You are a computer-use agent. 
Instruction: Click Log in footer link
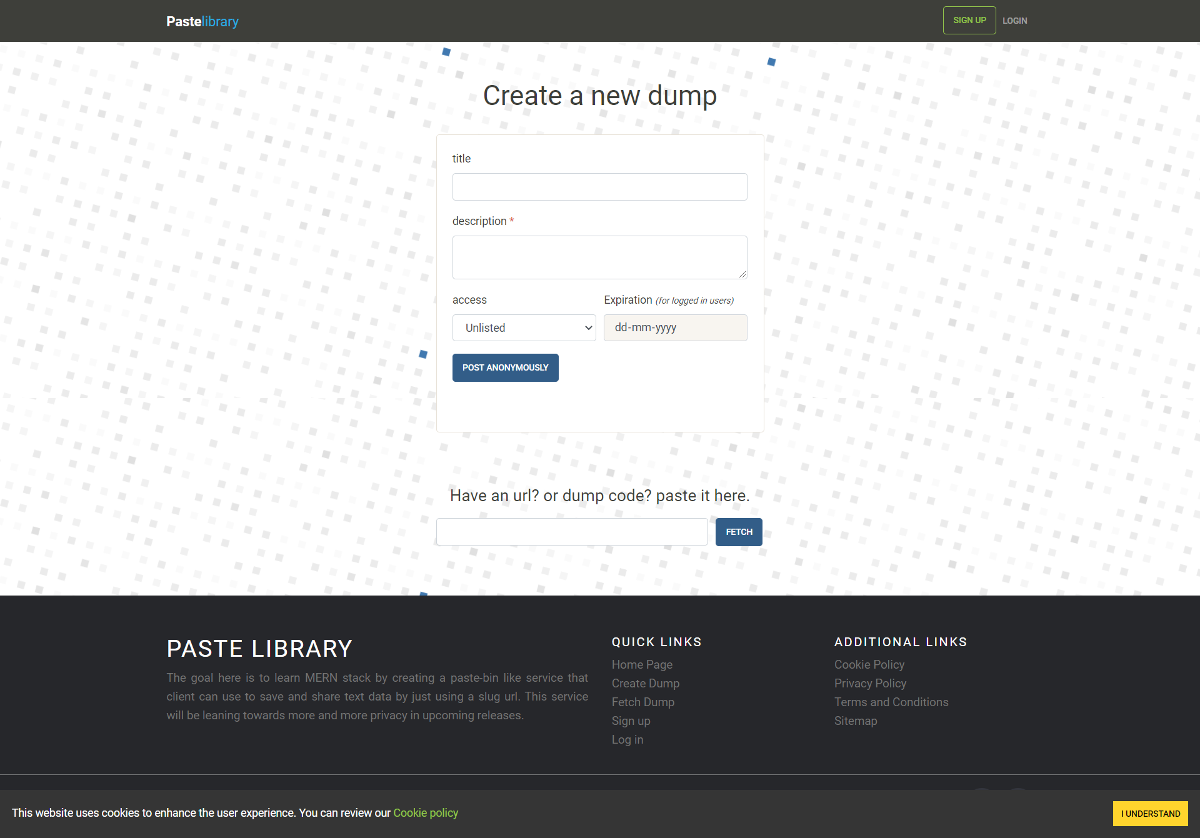(x=627, y=739)
